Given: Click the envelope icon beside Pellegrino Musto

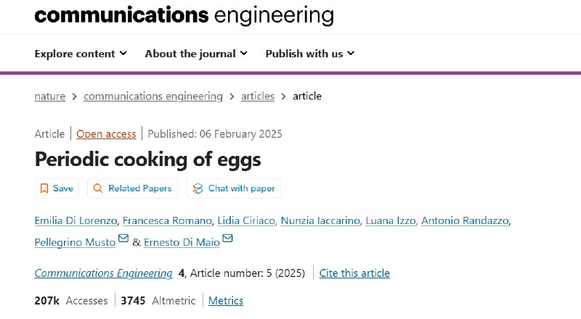Looking at the screenshot, I should [123, 239].
